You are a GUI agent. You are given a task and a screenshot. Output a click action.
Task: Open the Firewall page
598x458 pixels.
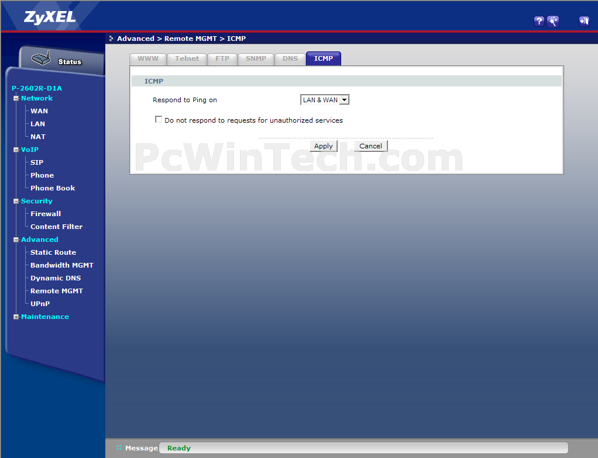46,214
